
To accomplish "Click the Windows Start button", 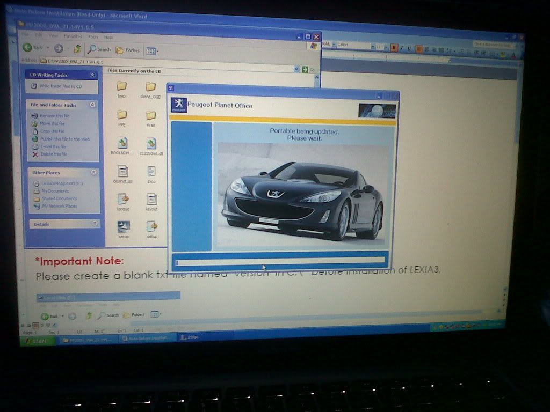I will tap(38, 341).
